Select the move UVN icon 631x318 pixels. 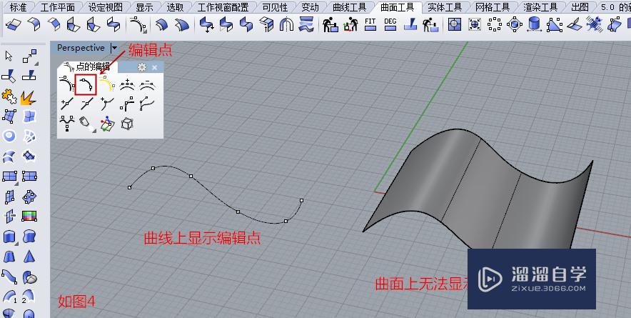(x=106, y=124)
